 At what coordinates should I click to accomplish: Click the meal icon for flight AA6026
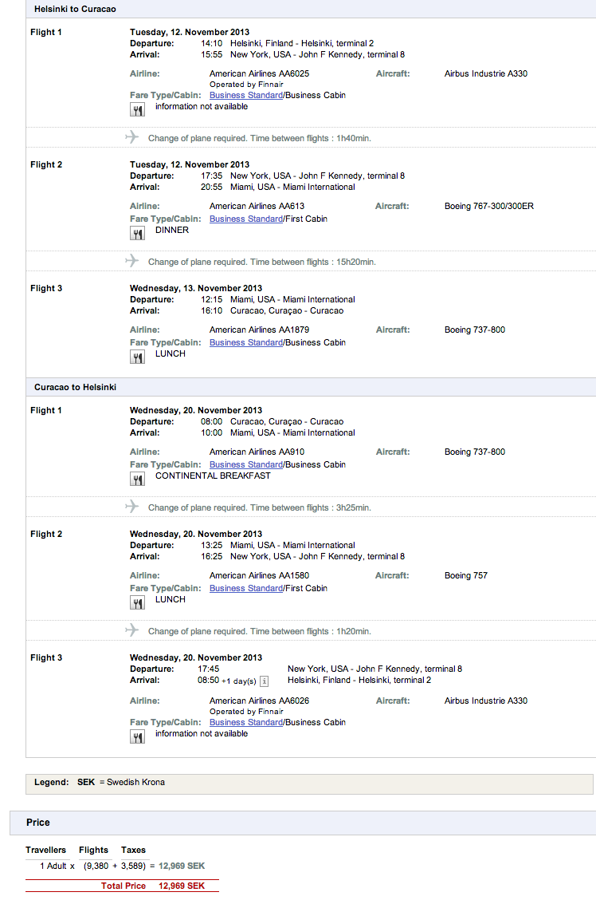point(137,736)
